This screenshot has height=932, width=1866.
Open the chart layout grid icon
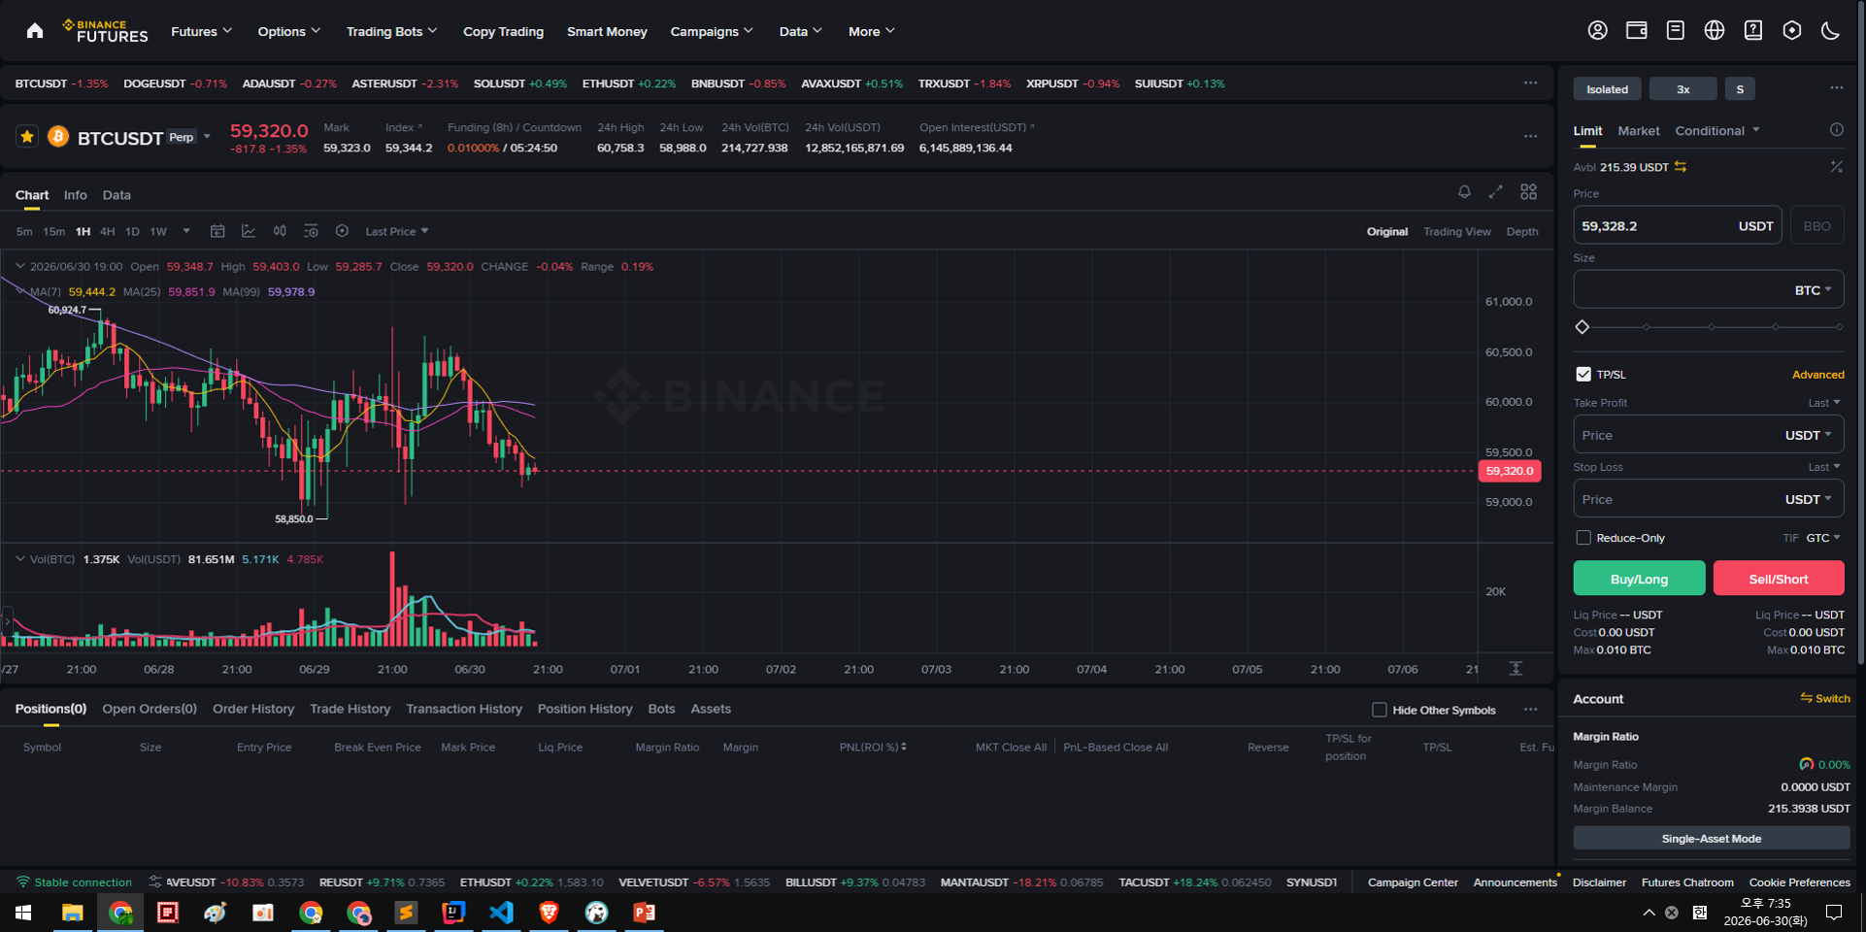click(x=1528, y=192)
